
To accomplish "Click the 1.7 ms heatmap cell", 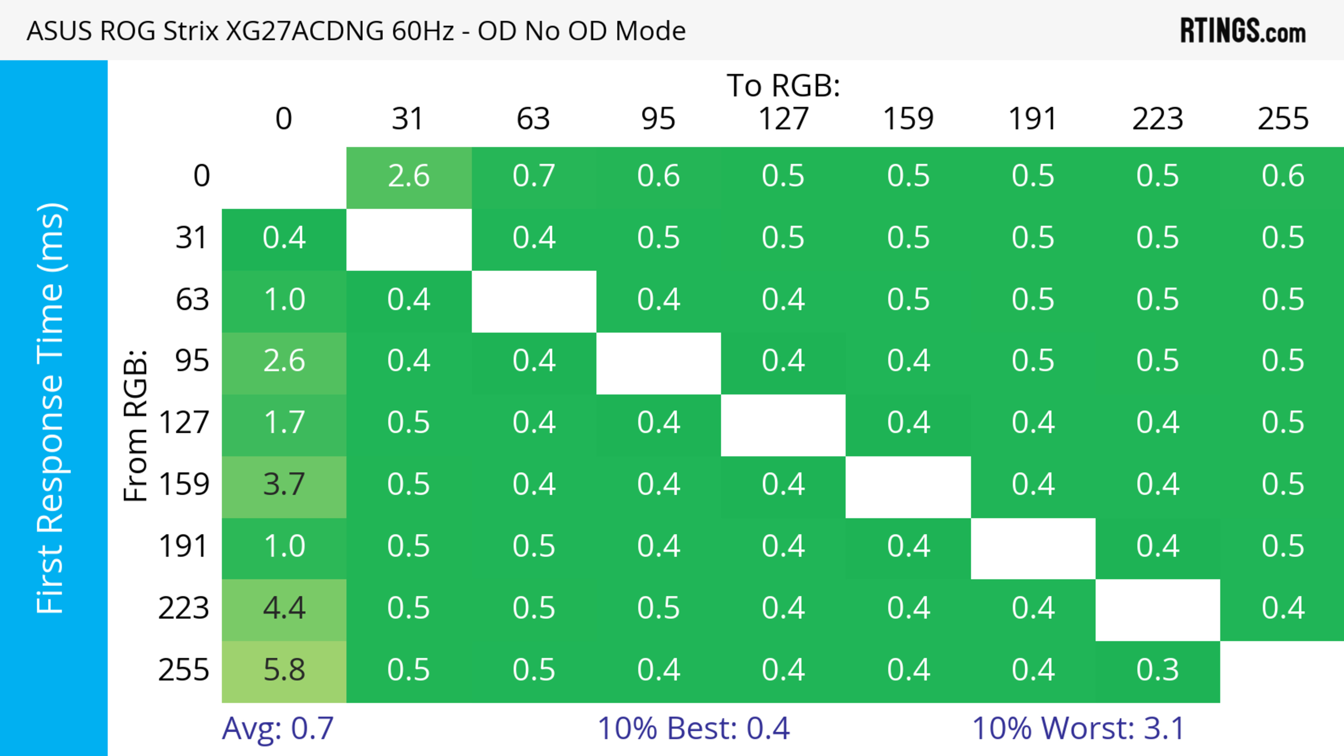I will point(284,423).
